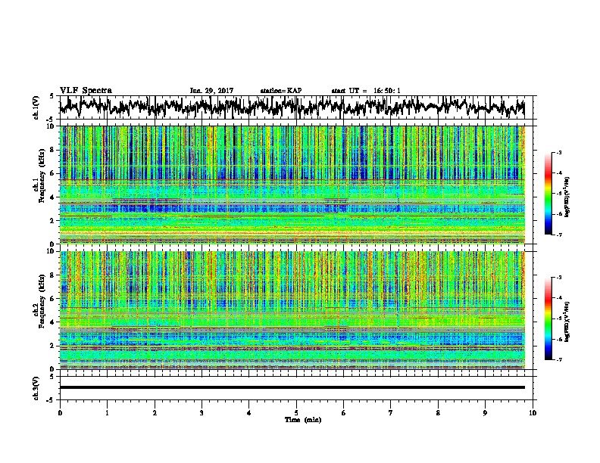This screenshot has width=600, height=463.
Task: Click the ch.1 colorbar log(PSD) label
Action: 567,197
